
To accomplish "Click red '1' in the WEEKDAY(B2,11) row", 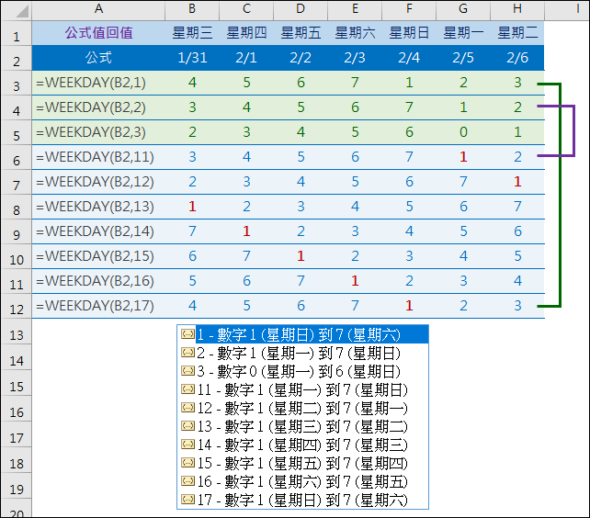I will 463,157.
